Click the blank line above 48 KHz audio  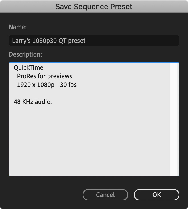(89, 93)
